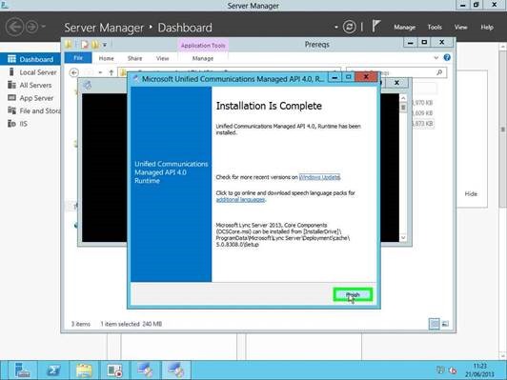Select the Application Tools contextual tab
Viewport: 507px width, 380px height.
pos(203,46)
